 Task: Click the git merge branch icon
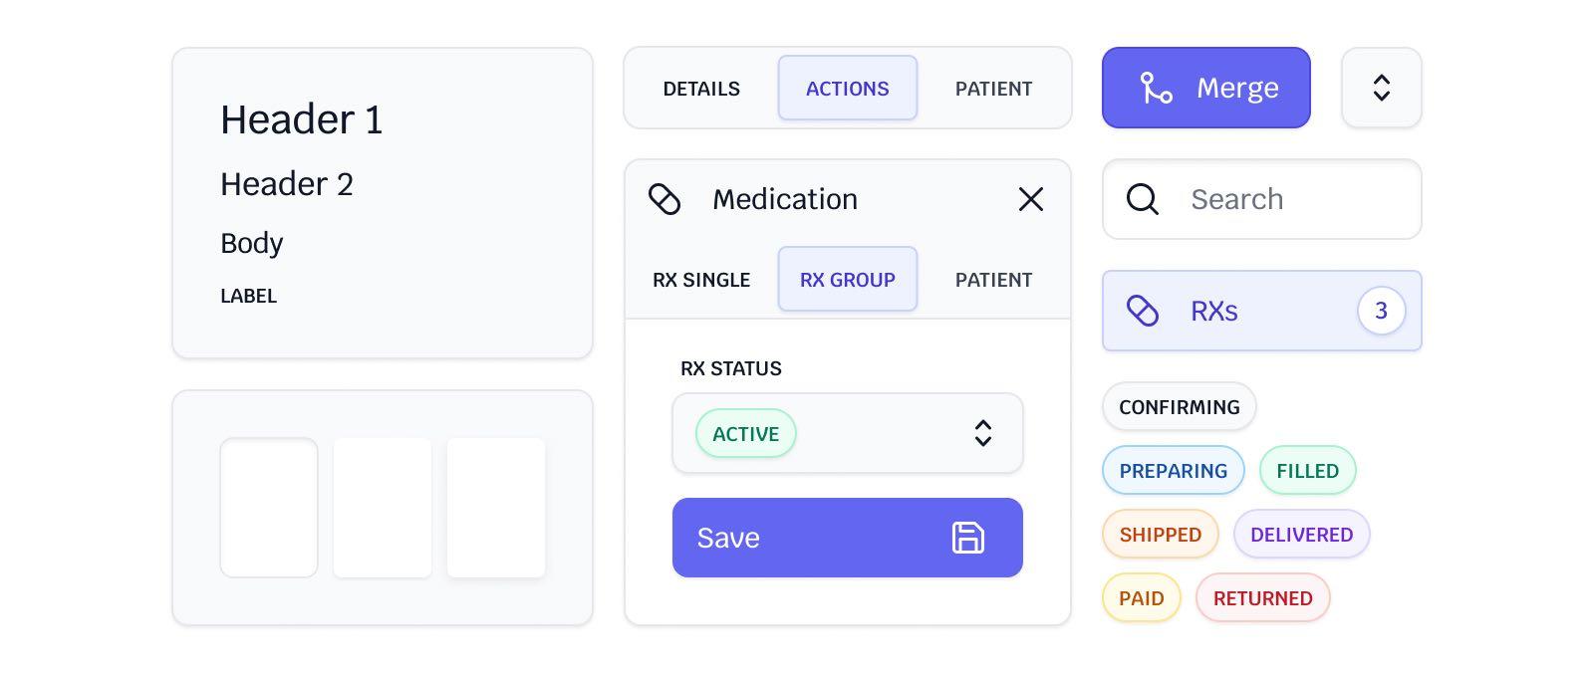[x=1156, y=88]
